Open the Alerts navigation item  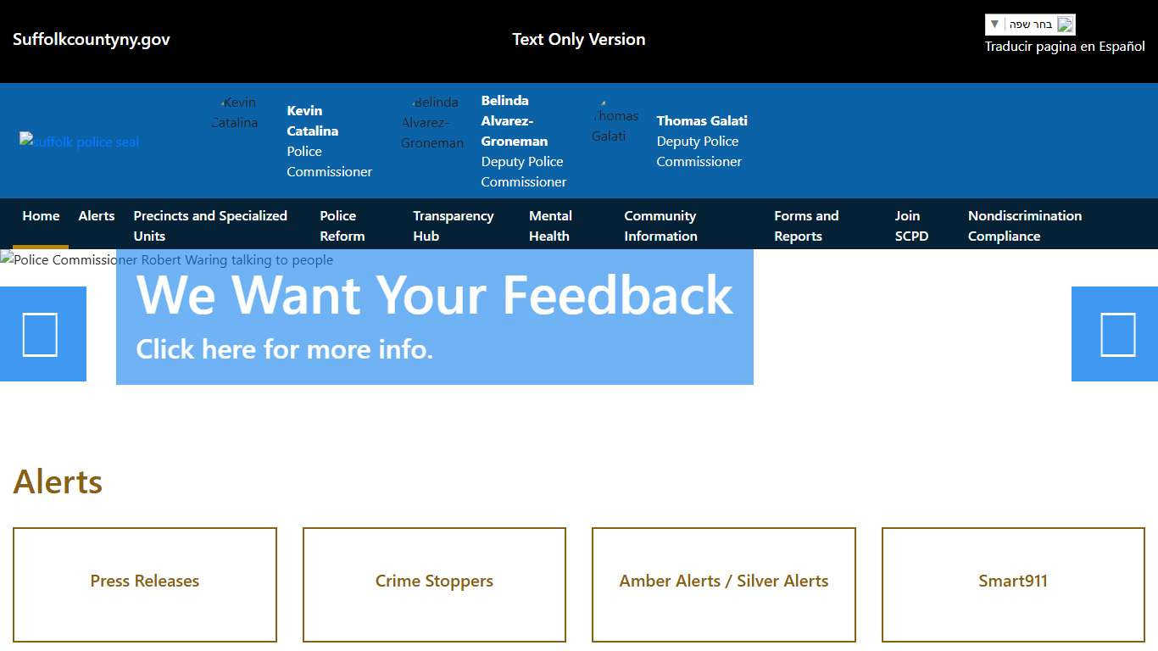(x=97, y=216)
